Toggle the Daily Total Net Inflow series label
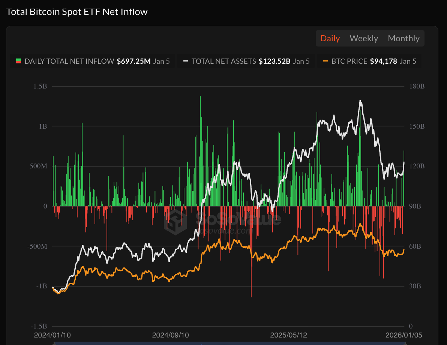 69,61
